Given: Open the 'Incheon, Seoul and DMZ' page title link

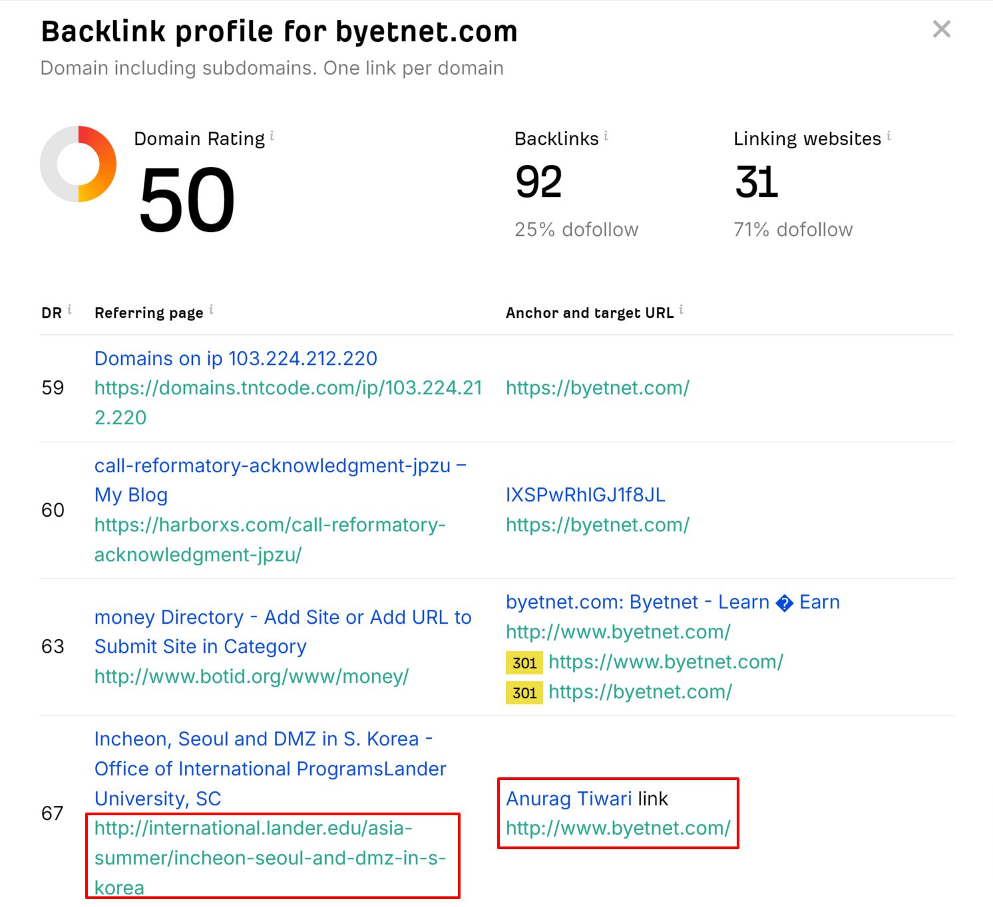Looking at the screenshot, I should [270, 769].
